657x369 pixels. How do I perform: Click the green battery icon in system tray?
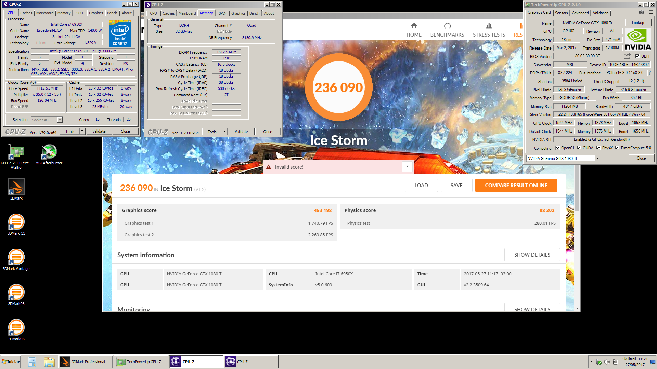click(x=599, y=362)
